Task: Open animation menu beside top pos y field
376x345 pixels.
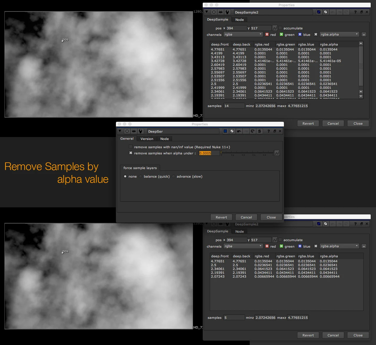Action: pyautogui.click(x=275, y=28)
